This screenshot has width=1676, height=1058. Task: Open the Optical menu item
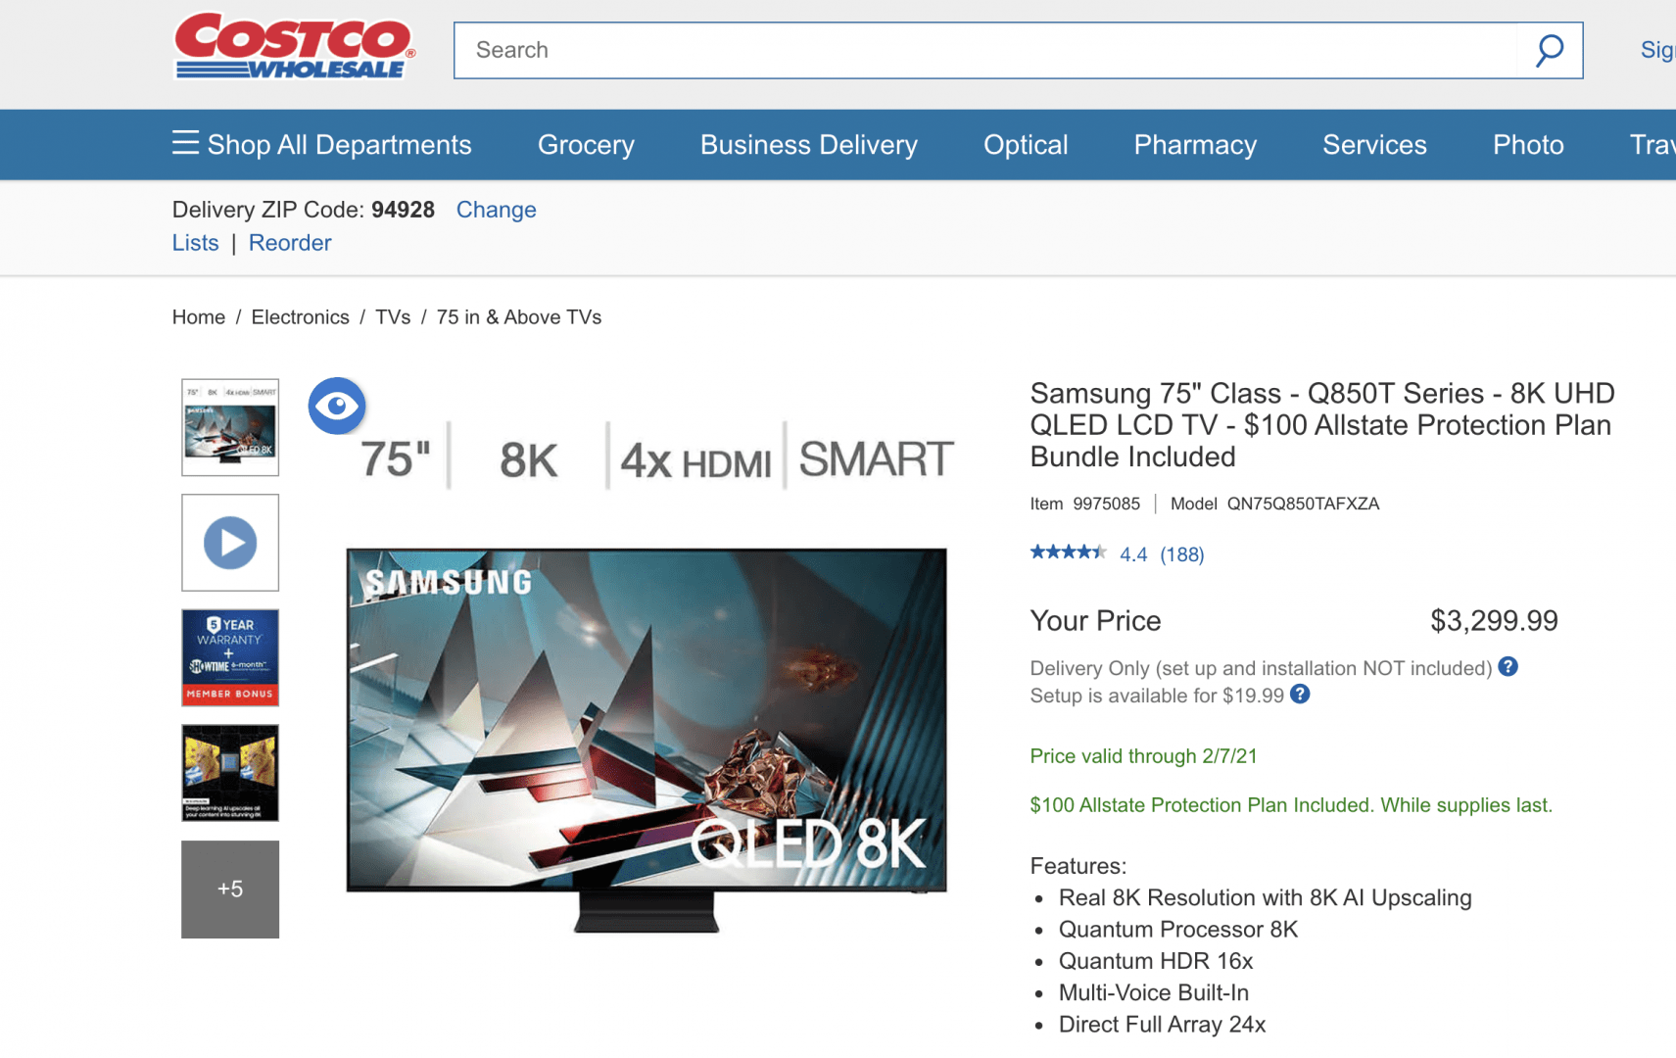coord(1026,145)
